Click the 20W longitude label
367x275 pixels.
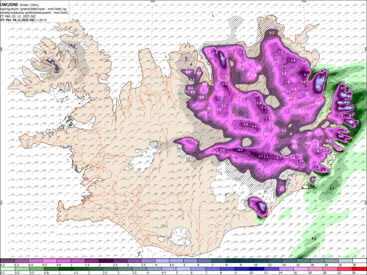click(153, 1)
